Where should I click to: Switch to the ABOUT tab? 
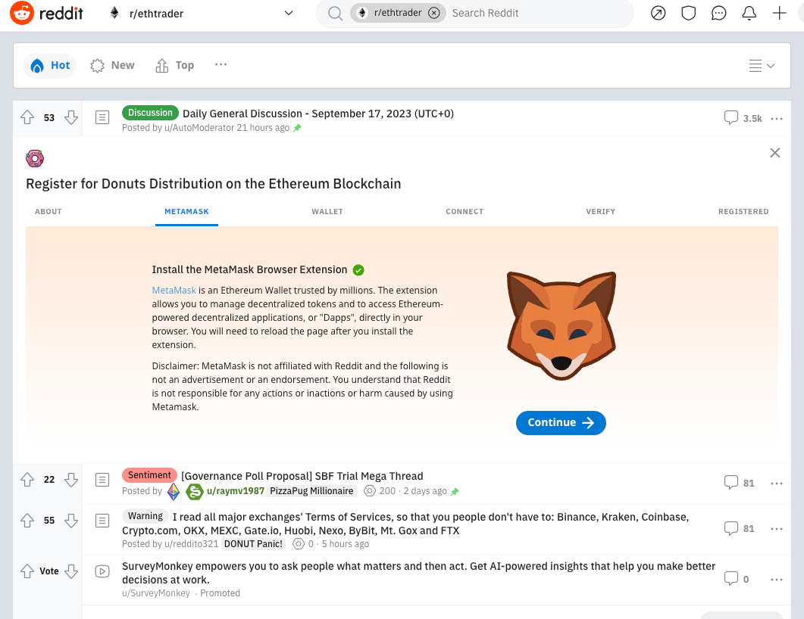[x=48, y=211]
